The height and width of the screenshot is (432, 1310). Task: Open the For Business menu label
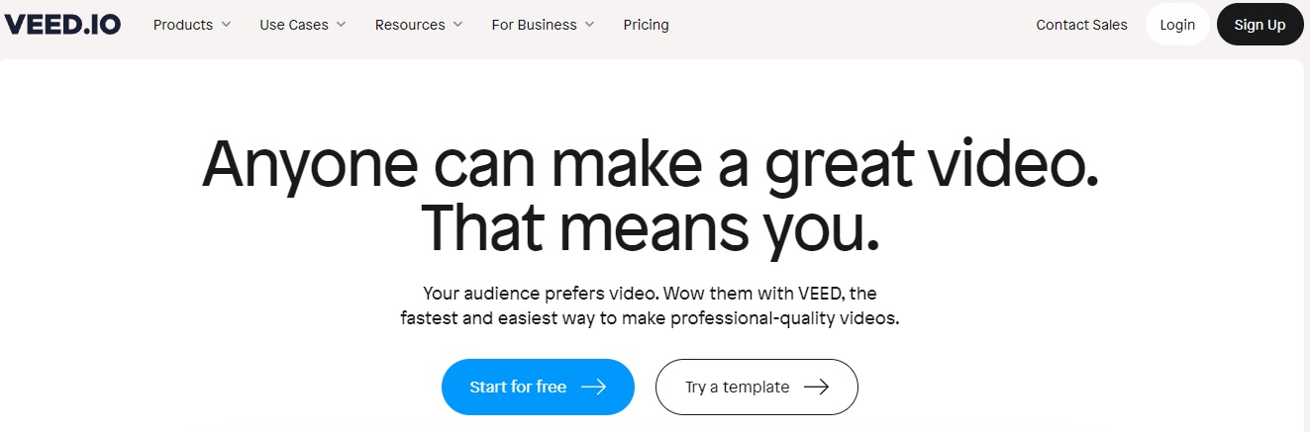(x=534, y=25)
